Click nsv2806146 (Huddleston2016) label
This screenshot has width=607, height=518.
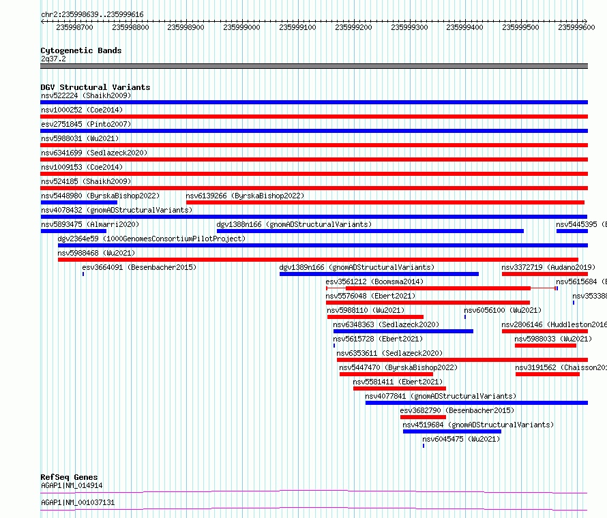click(x=554, y=324)
